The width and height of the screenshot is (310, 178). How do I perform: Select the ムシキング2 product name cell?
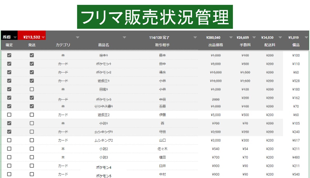click(104, 140)
